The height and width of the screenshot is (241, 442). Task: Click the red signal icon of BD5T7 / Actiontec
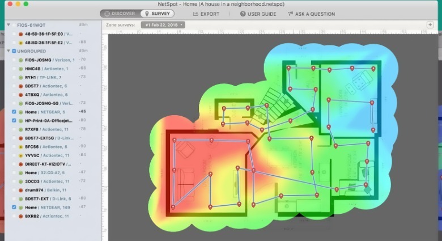tap(20, 86)
